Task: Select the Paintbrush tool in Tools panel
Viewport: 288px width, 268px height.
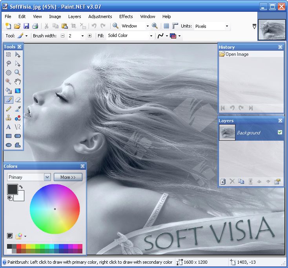Action: click(9, 100)
